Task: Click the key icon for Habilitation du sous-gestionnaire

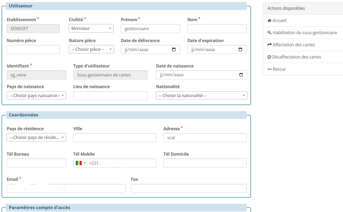Action: (269, 33)
